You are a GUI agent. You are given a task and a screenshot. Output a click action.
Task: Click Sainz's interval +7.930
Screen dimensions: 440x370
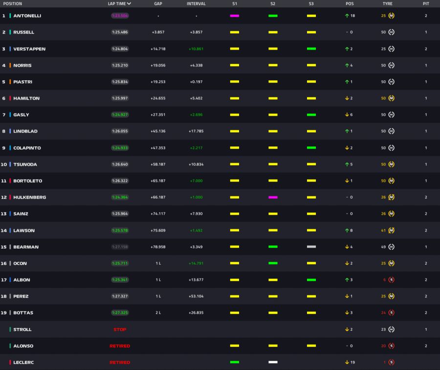pos(196,213)
